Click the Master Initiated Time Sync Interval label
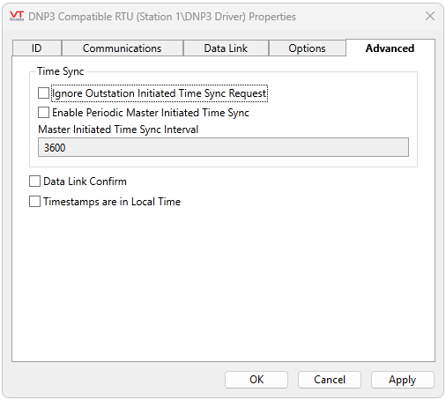 pyautogui.click(x=118, y=130)
